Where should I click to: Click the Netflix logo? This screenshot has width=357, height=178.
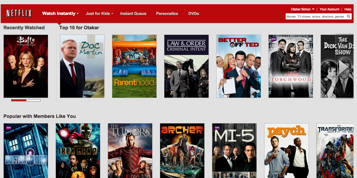pos(19,13)
